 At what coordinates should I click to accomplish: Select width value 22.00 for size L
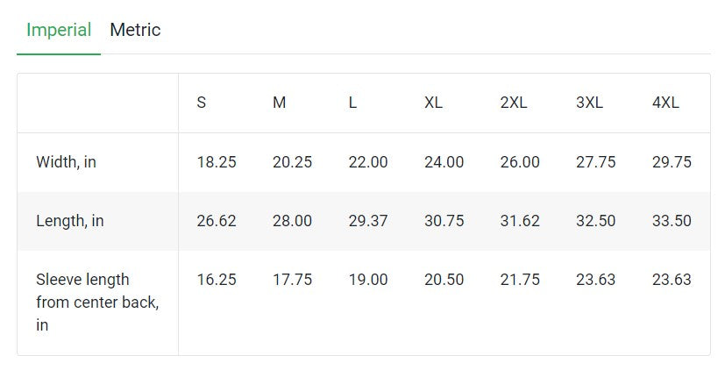[x=368, y=162]
